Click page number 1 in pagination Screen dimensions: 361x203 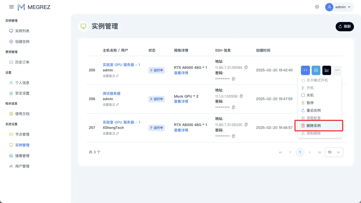pyautogui.click(x=300, y=152)
